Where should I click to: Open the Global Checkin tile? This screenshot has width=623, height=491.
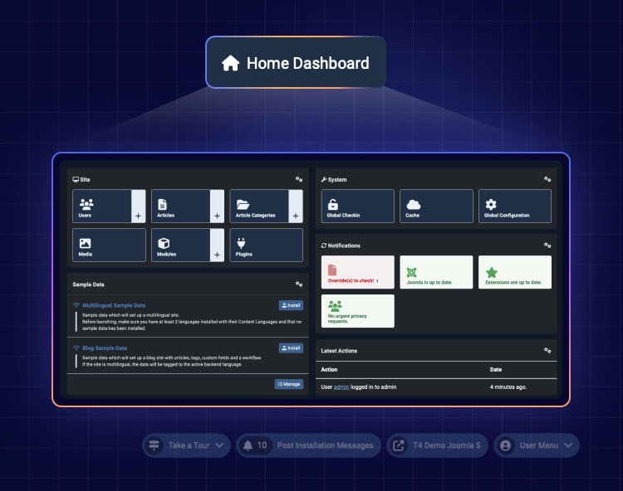357,206
